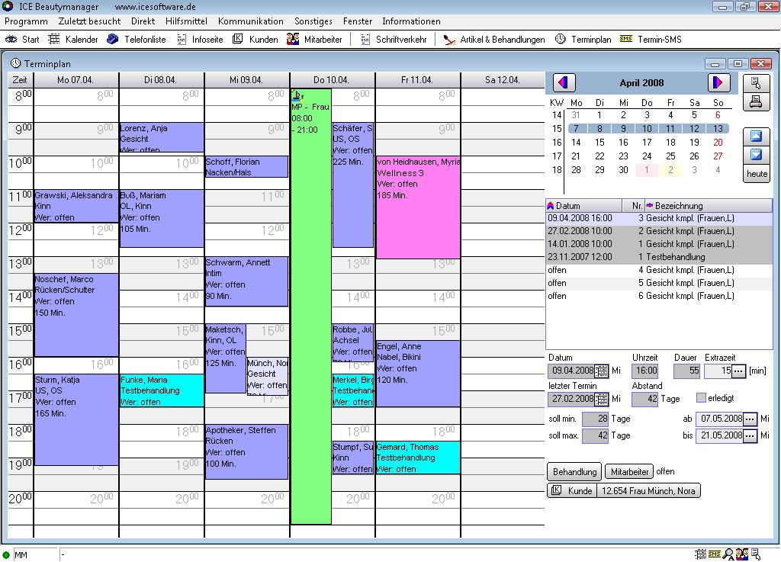Open the picker next to 'ab' date
Screen dimensions: 781x562
(x=750, y=419)
